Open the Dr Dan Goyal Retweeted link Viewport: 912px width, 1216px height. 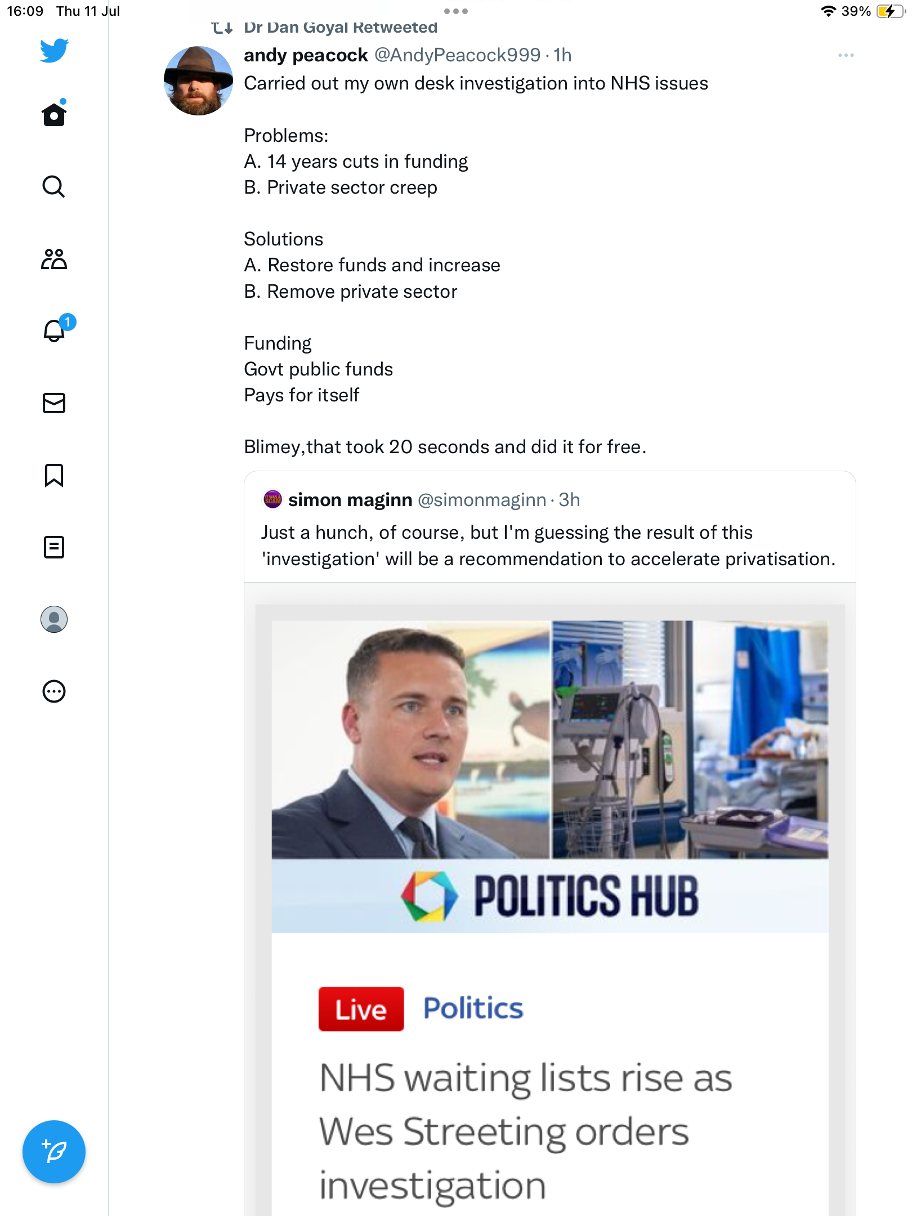tap(340, 27)
